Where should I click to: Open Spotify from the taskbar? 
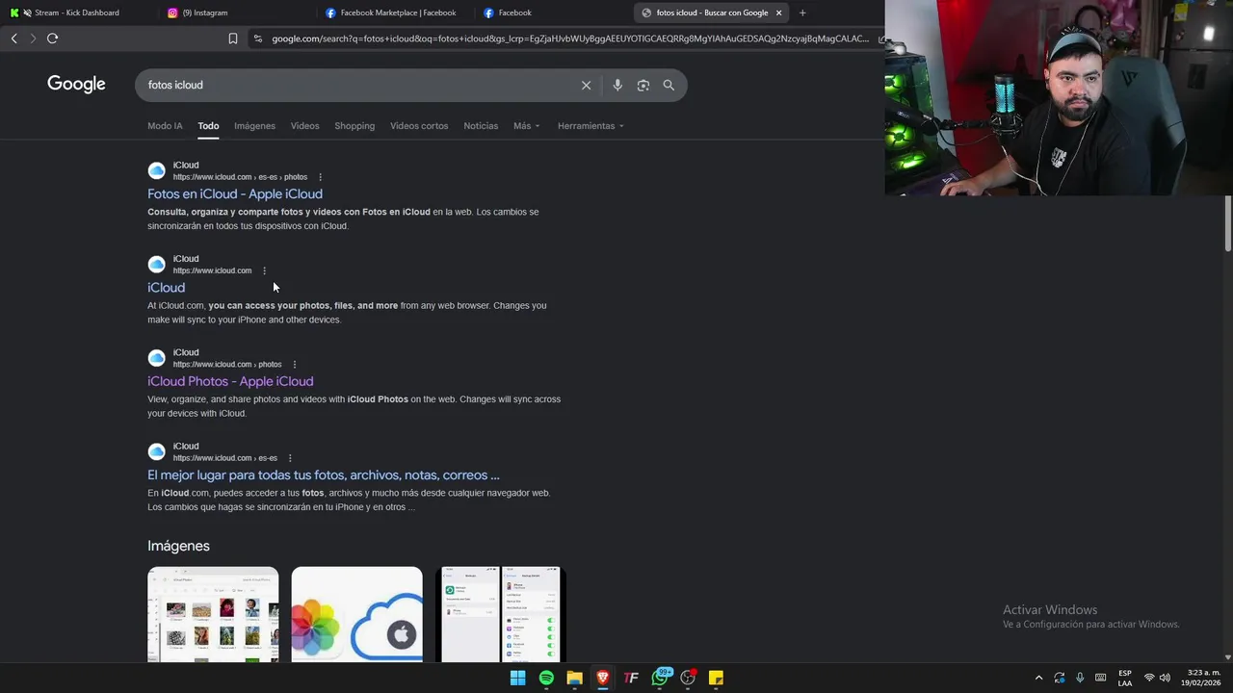point(546,678)
